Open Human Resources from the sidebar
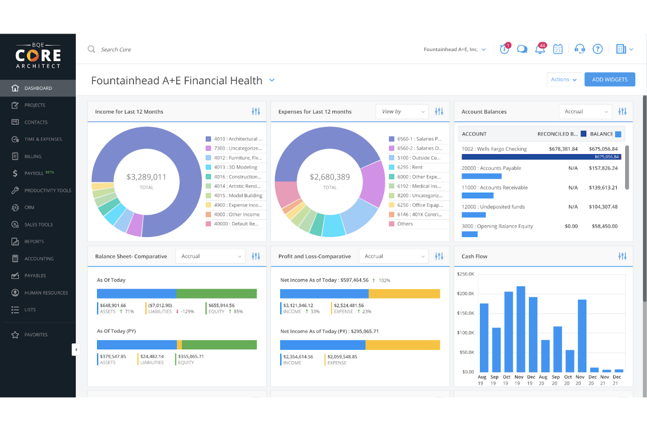647x431 pixels. (x=46, y=293)
